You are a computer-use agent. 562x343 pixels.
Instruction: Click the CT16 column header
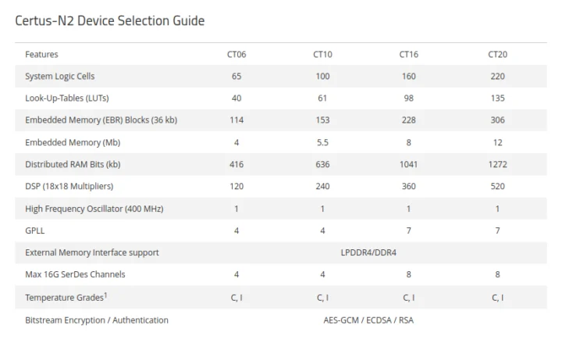tap(409, 55)
